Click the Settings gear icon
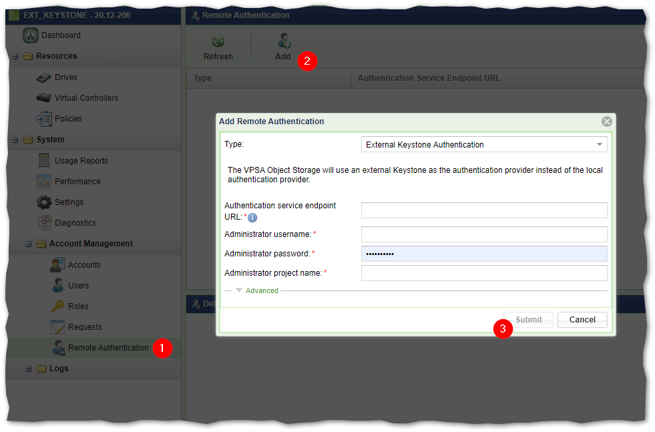Screen dimensions: 655x432 [44, 202]
